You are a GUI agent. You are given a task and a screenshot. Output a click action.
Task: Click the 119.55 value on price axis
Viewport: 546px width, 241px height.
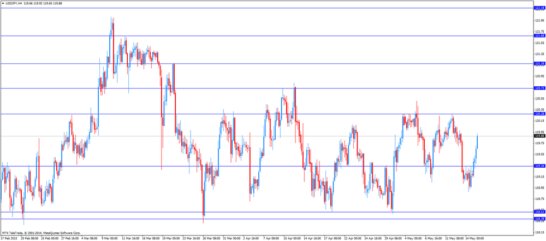pyautogui.click(x=540, y=154)
